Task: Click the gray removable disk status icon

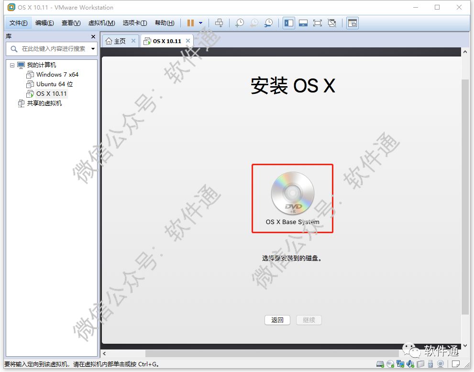Action: [x=420, y=364]
